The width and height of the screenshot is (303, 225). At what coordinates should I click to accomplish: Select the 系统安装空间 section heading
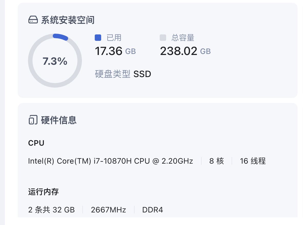click(68, 20)
